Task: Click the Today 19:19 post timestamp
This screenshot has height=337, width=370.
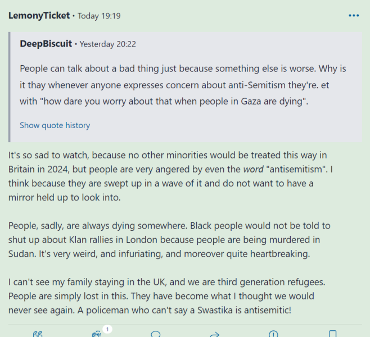Action: click(x=99, y=16)
